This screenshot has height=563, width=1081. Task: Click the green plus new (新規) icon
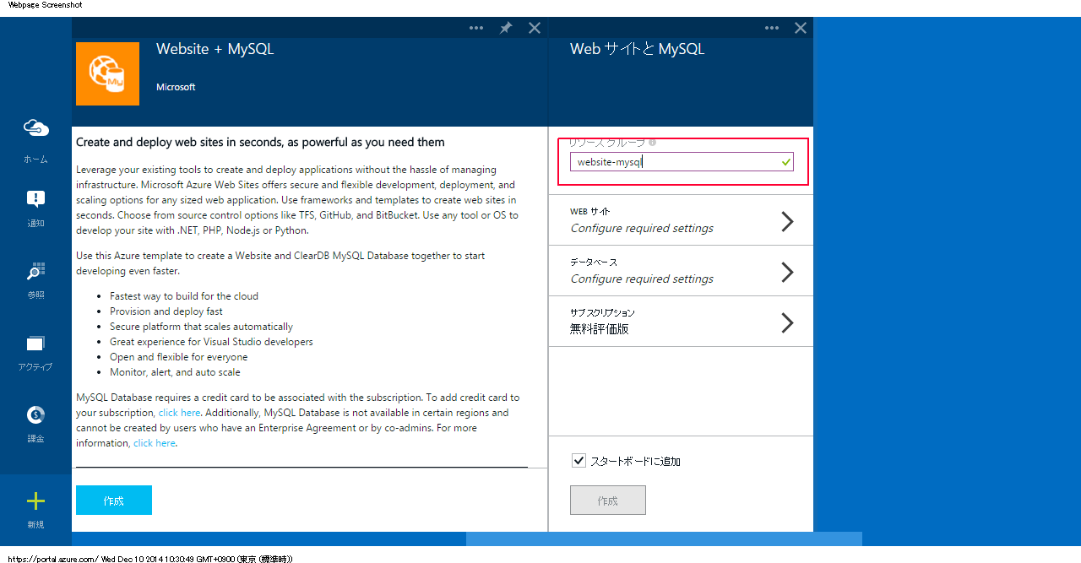[x=35, y=501]
